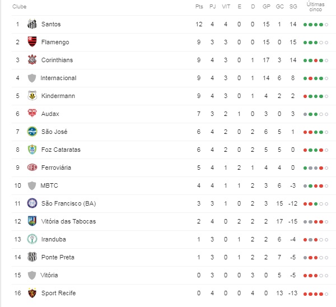
Task: Click the MBTC team name
Action: click(x=49, y=185)
